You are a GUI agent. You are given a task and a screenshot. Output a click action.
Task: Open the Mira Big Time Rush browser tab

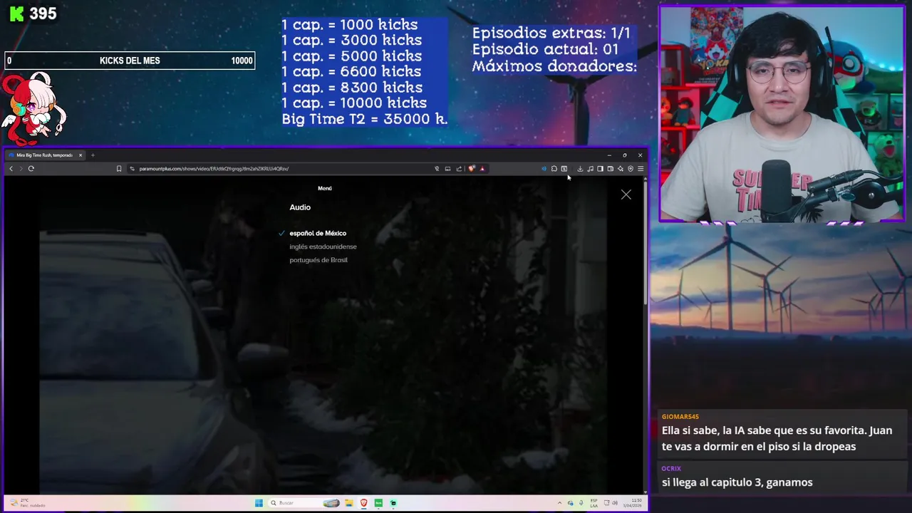(x=44, y=155)
